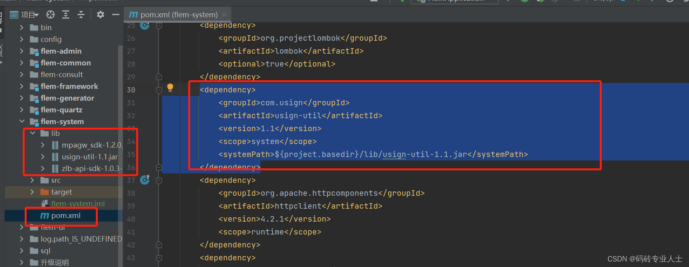Hide the project panel with minus icon

(115, 15)
